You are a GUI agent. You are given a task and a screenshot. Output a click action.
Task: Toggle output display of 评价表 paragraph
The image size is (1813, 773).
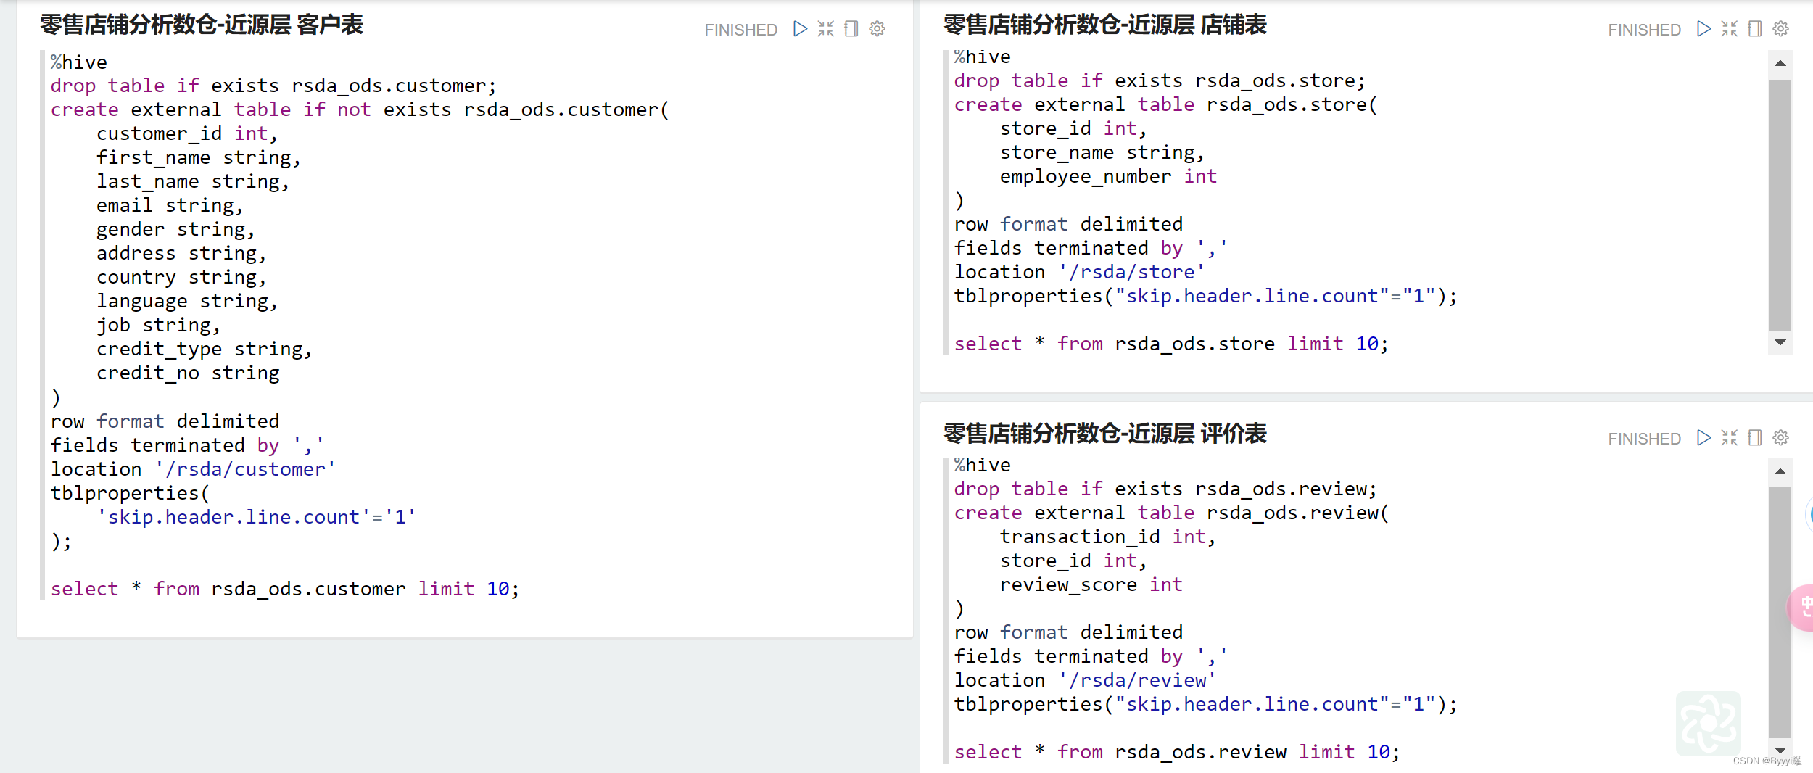1755,438
